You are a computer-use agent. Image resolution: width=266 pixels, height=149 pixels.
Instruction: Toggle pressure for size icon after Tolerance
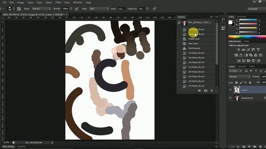click(154, 9)
